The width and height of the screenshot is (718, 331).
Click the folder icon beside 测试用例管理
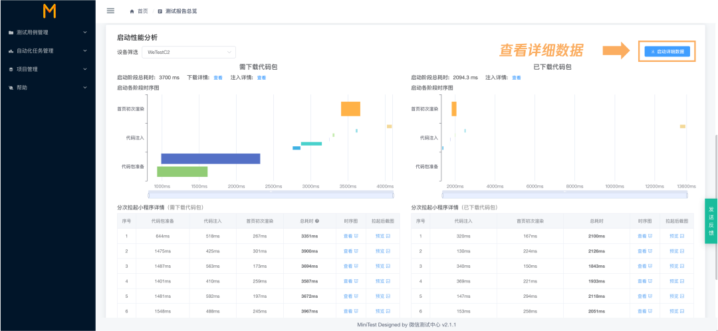11,33
